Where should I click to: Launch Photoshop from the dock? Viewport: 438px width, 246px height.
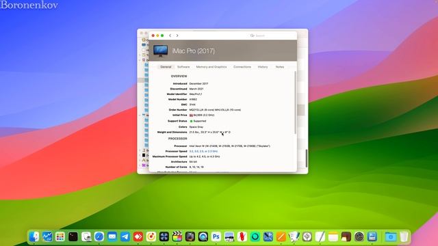pyautogui.click(x=216, y=237)
